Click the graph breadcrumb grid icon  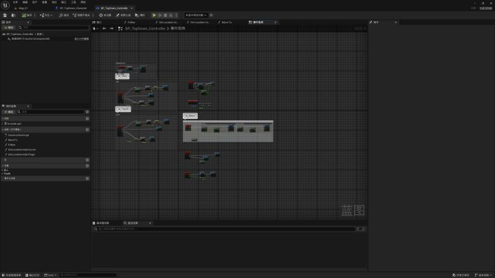[120, 28]
